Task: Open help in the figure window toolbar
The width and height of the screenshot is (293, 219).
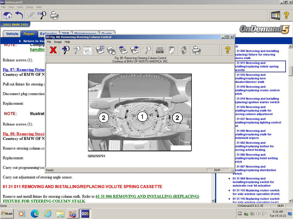Action: coord(228,50)
